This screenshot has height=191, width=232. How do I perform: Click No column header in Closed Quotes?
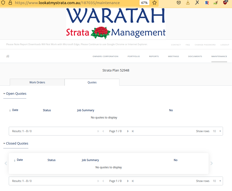[x=175, y=160]
